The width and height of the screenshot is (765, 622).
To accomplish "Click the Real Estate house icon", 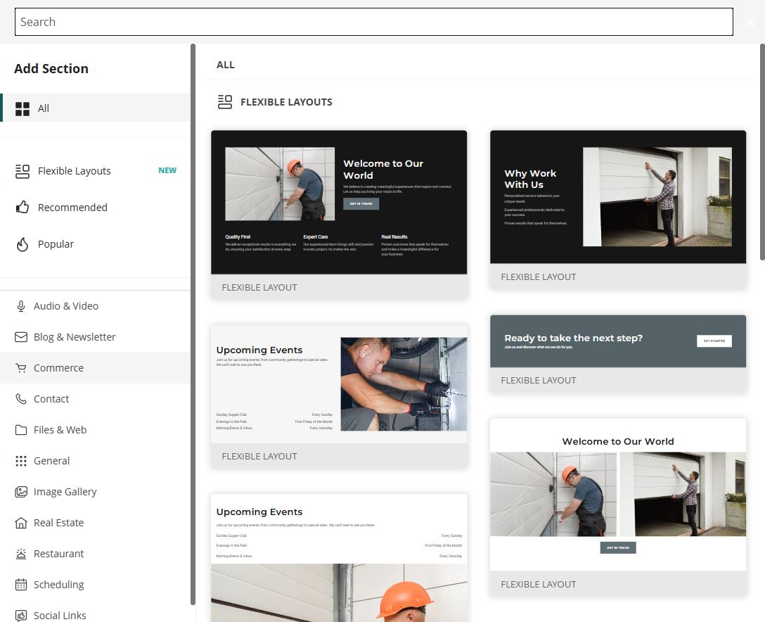I will pos(21,523).
